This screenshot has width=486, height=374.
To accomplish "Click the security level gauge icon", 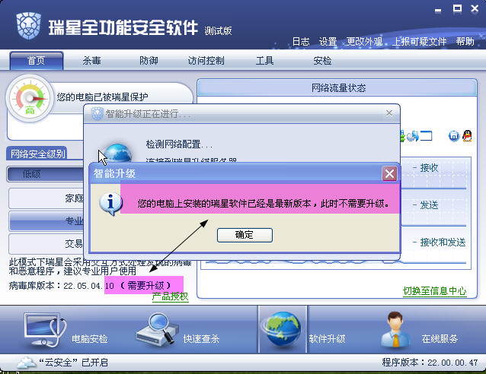I will (30, 98).
